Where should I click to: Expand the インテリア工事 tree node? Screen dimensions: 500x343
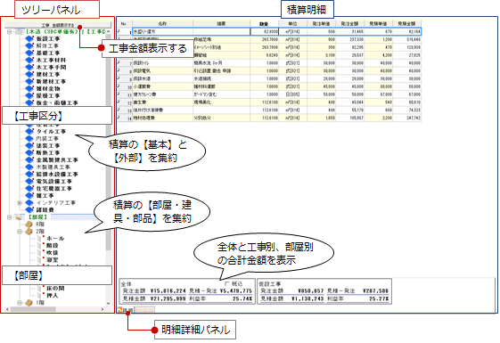[20, 203]
